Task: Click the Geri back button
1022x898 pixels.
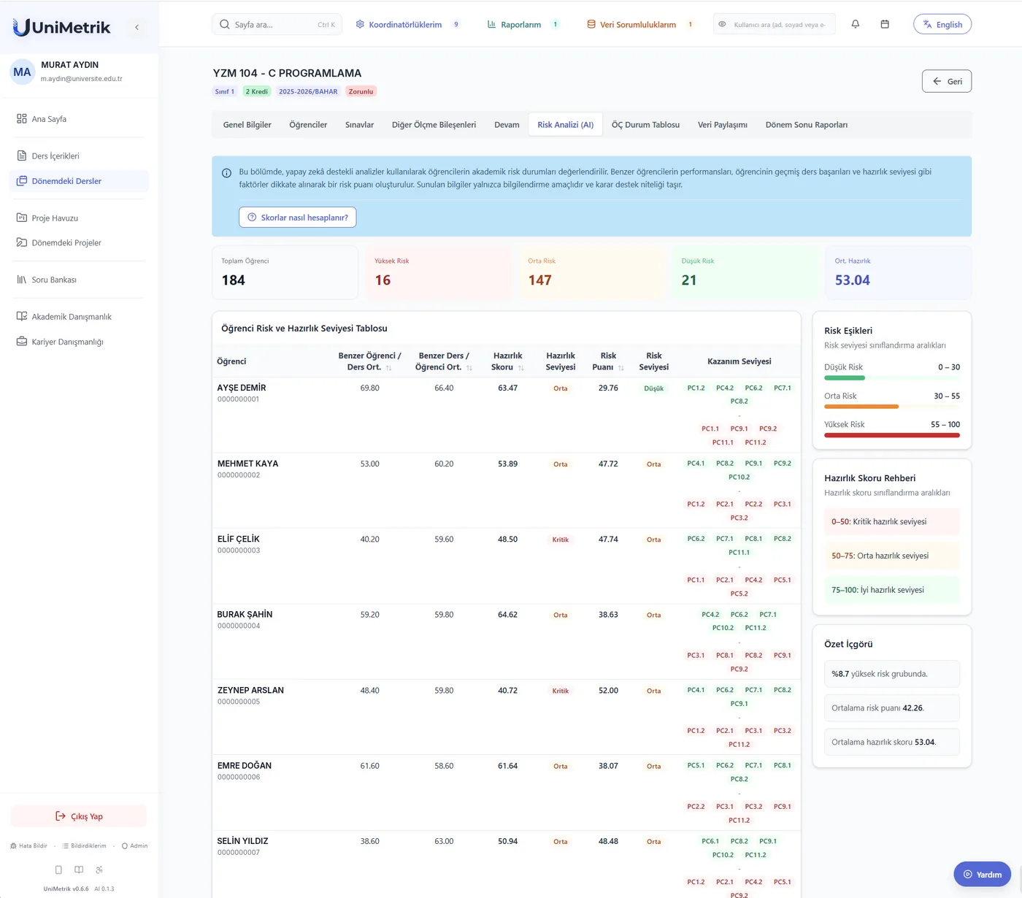Action: pyautogui.click(x=947, y=81)
